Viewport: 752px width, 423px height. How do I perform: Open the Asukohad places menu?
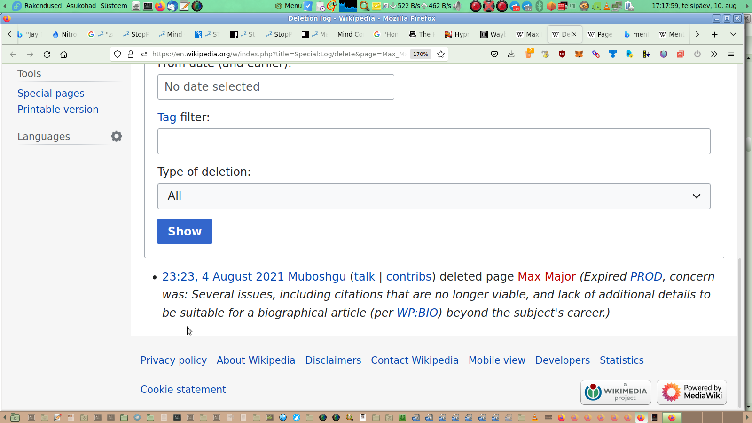pyautogui.click(x=81, y=6)
